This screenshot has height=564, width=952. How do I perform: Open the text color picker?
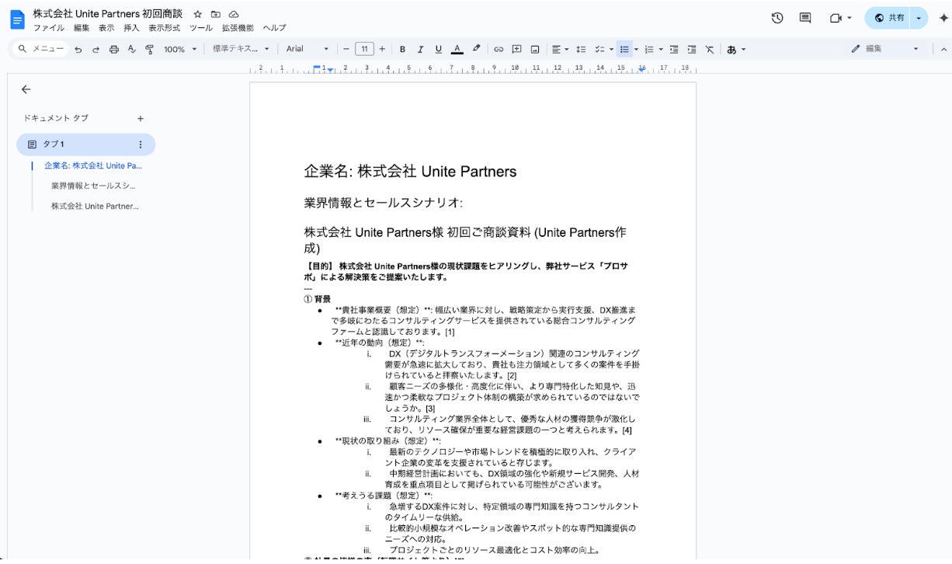[x=457, y=49]
